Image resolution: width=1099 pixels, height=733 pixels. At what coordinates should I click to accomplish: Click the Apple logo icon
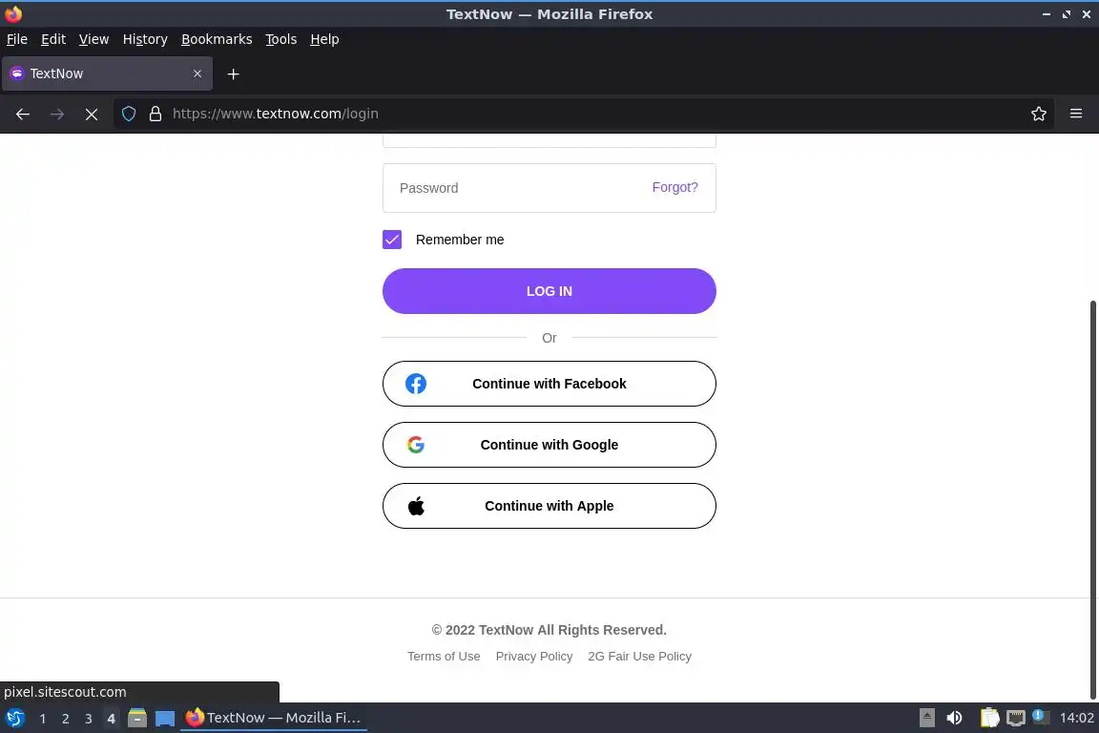click(416, 506)
